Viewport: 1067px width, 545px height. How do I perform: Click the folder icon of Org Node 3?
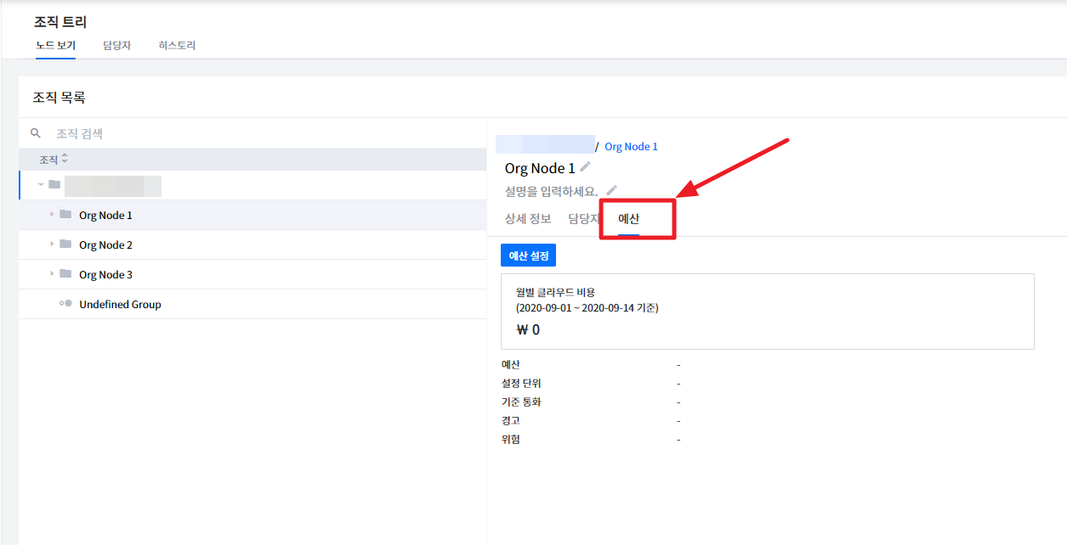pyautogui.click(x=65, y=274)
